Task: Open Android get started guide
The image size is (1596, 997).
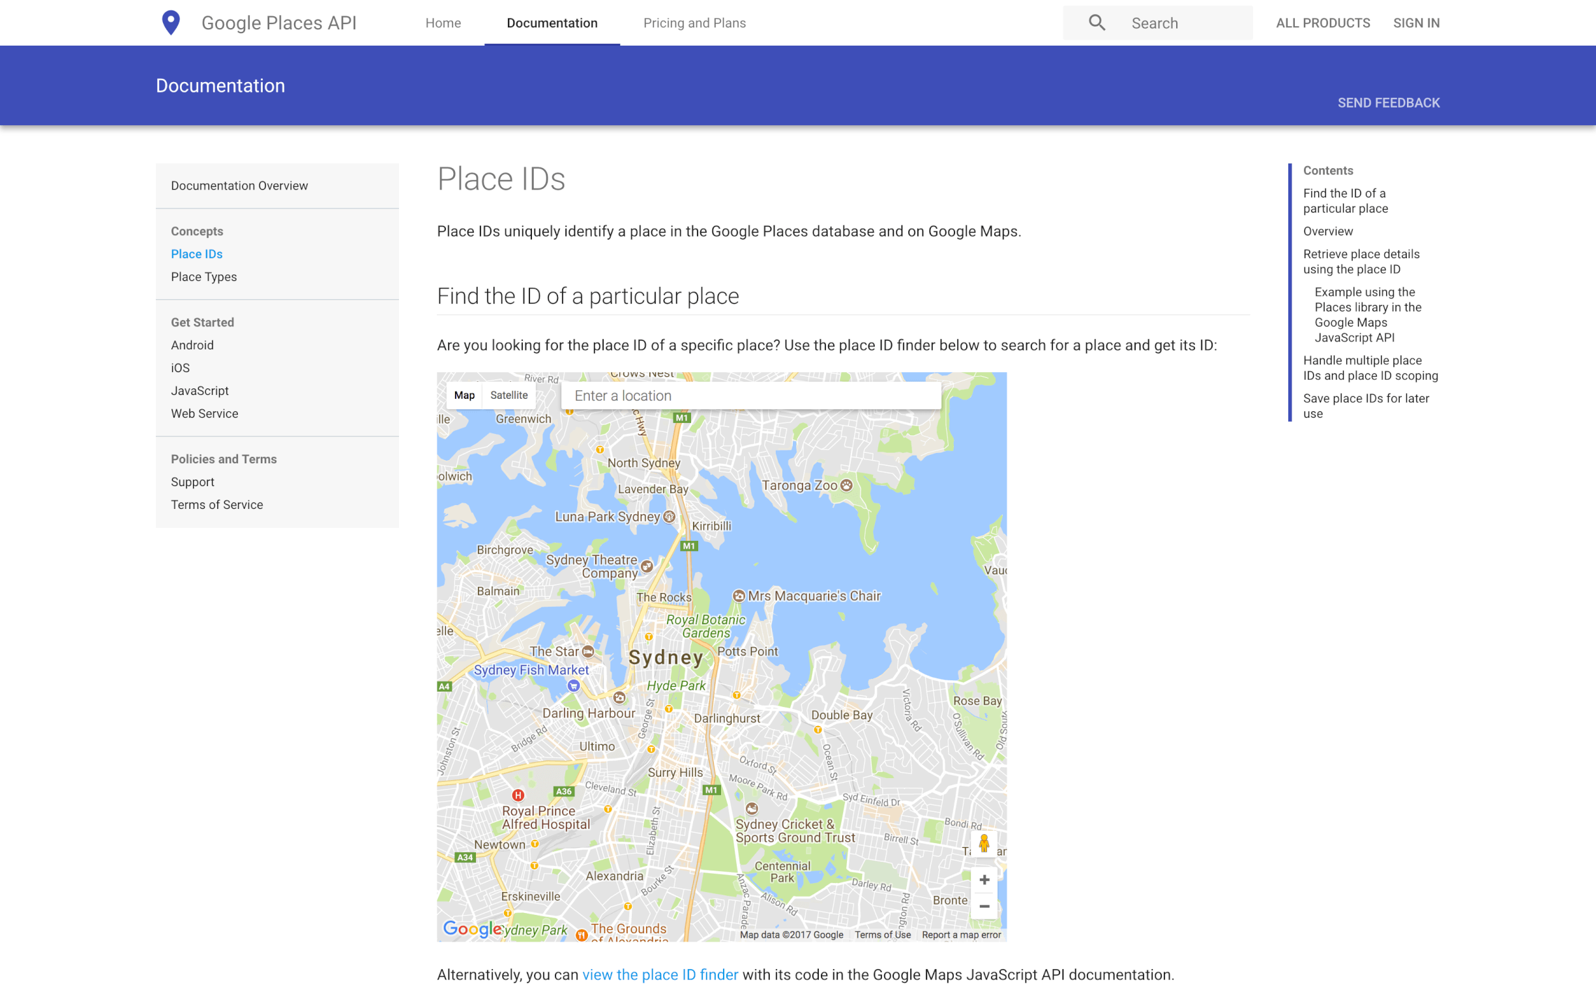Action: coord(192,345)
